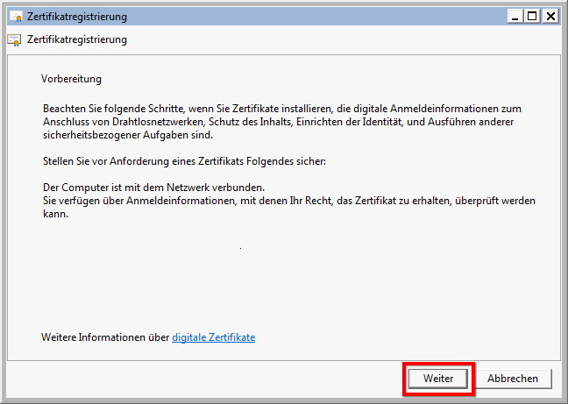Viewport: 568px width, 404px height.
Task: Minimize the Zertifikatregistrierung window
Action: (516, 16)
